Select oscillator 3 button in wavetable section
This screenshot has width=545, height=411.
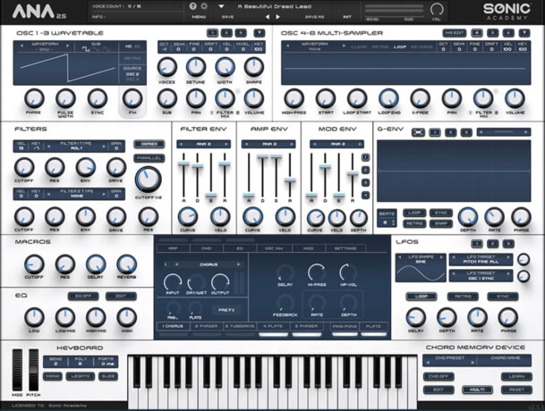[240, 33]
